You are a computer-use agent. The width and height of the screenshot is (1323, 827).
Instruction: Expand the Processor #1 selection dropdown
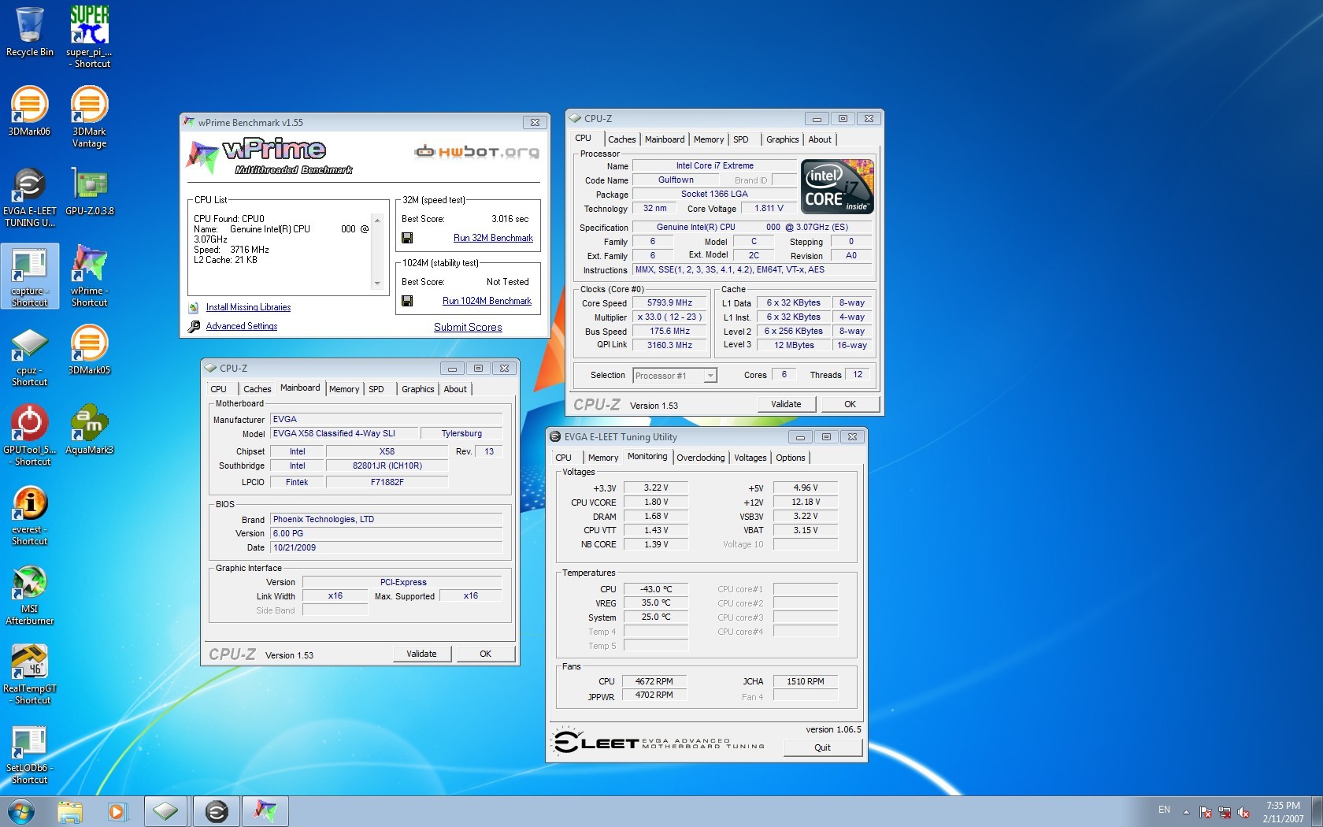[710, 376]
